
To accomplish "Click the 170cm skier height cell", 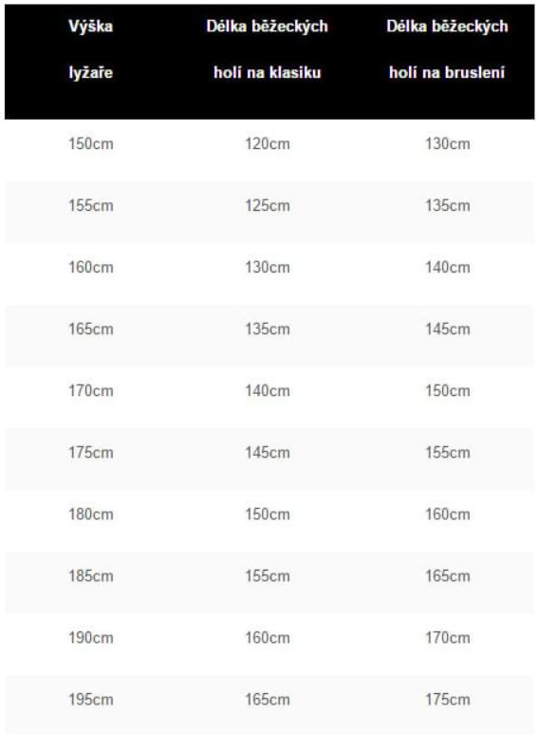I will click(91, 391).
